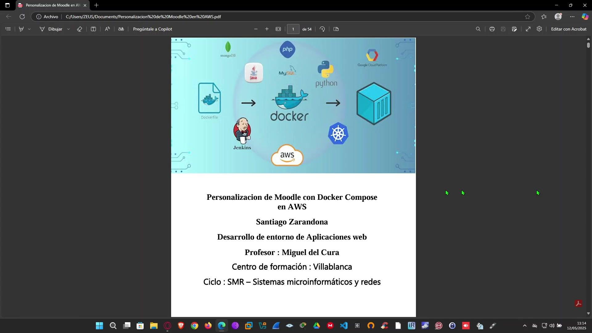Screen dimensions: 592x333
Task: Expand the Dibujar options arrow
Action: [x=68, y=29]
